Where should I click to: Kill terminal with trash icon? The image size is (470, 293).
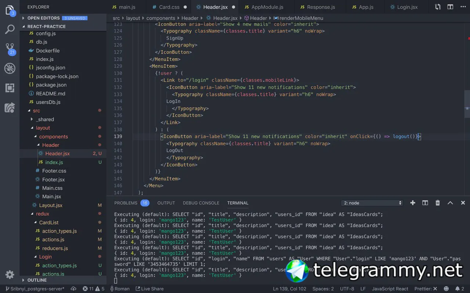438,203
